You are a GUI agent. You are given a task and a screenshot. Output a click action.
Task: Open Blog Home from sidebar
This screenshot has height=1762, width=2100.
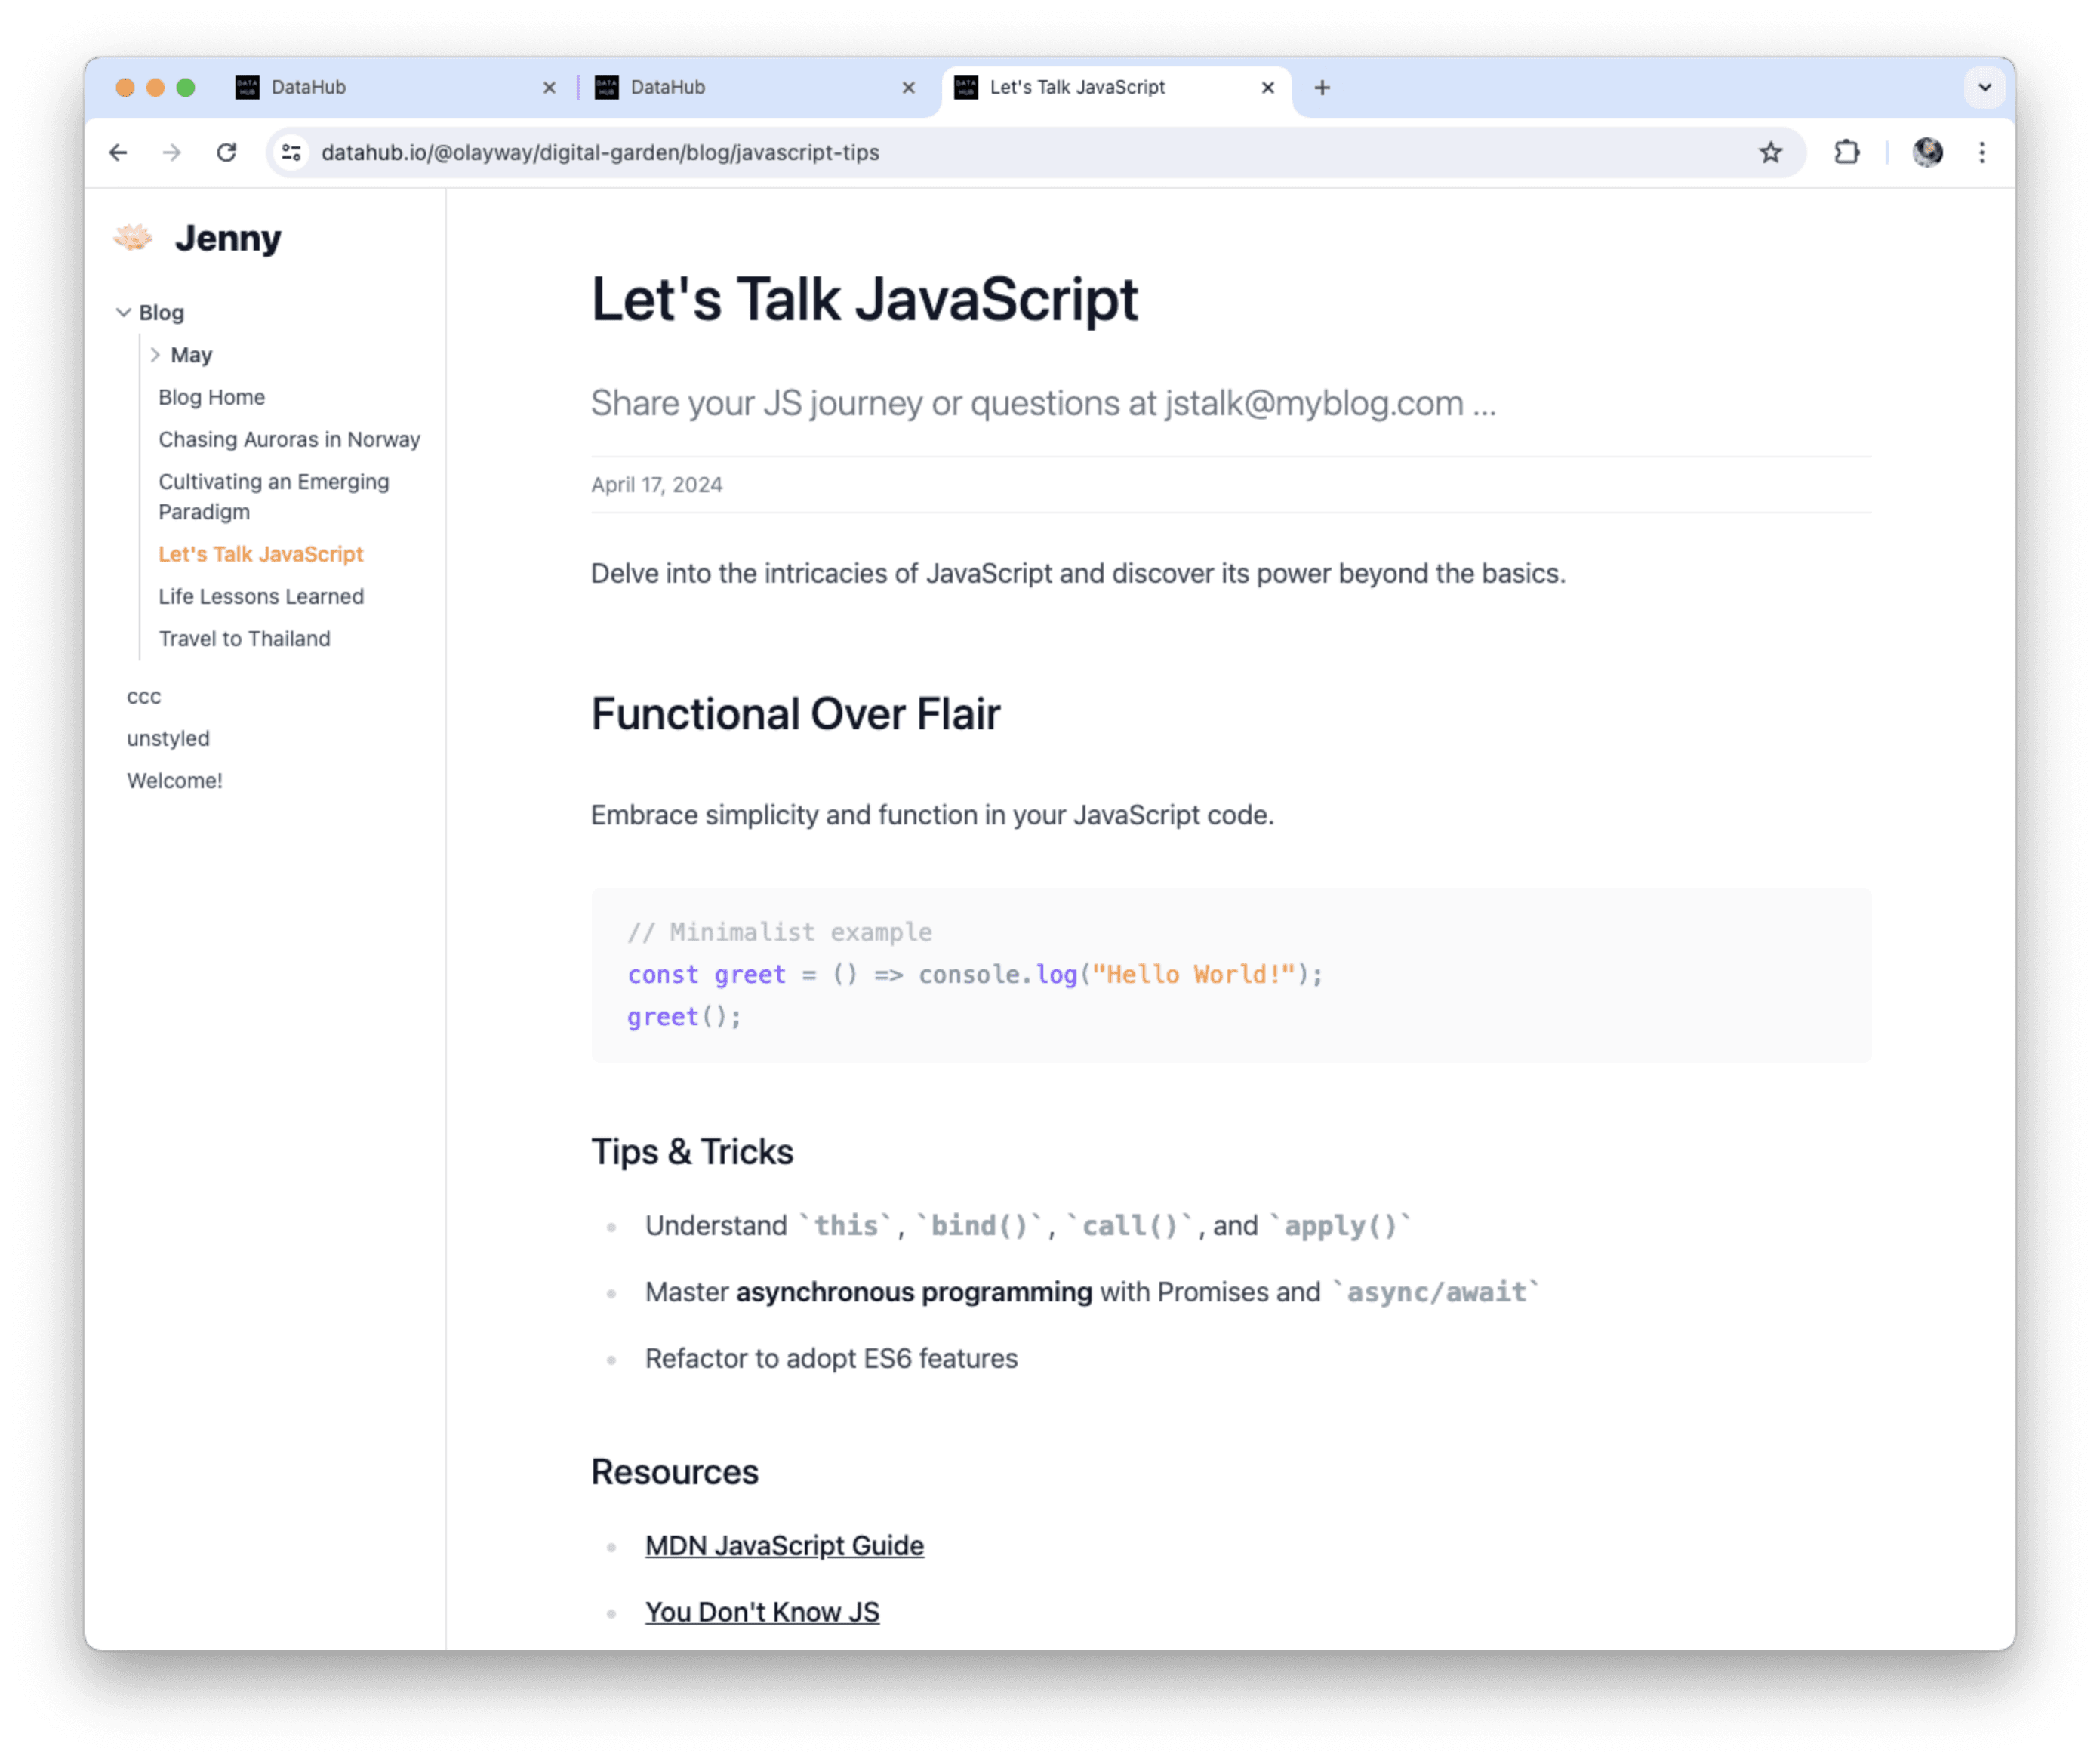211,397
